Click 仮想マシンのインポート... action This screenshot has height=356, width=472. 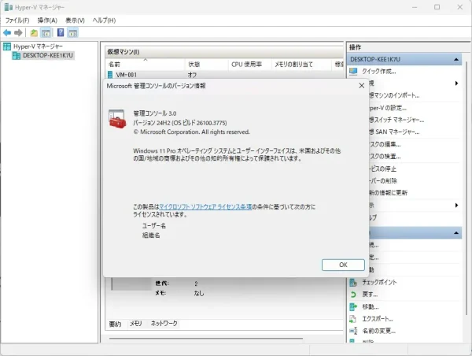[394, 95]
